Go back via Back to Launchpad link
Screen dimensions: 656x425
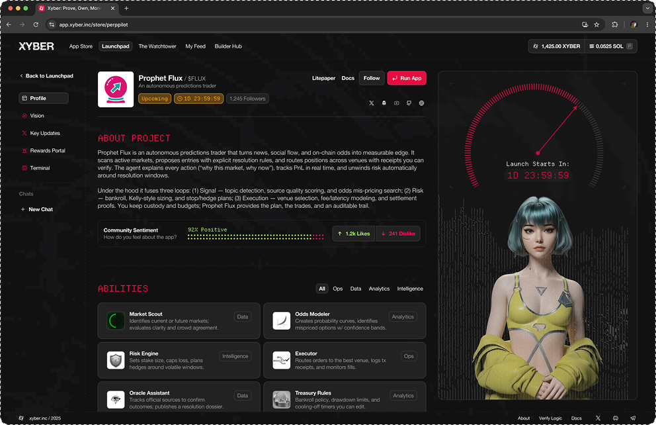(x=46, y=76)
